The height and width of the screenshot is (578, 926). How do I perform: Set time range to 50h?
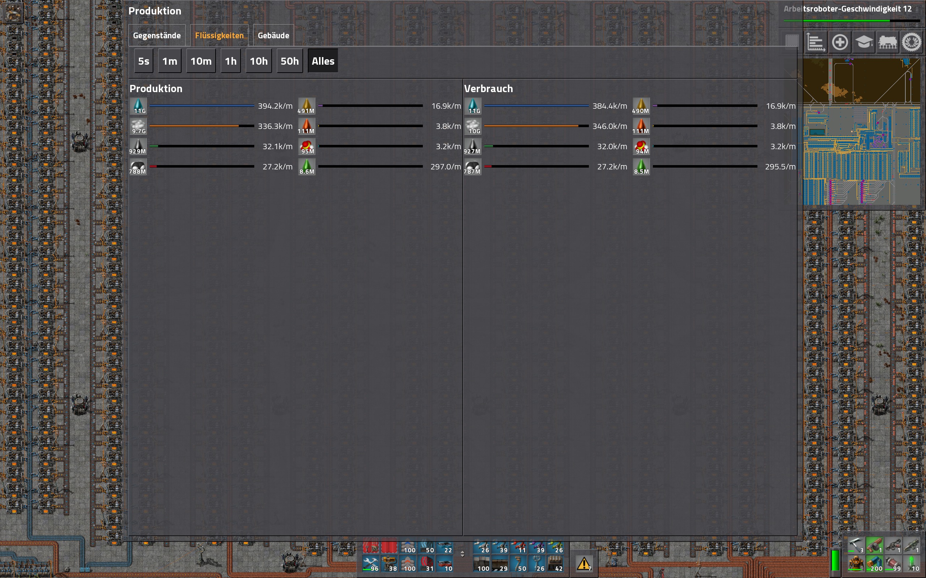290,61
